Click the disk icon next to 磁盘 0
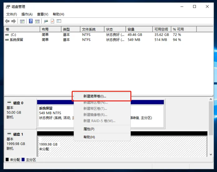 9,102
